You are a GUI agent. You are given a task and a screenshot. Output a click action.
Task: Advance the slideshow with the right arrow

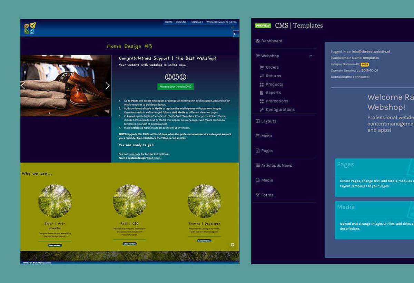point(107,86)
